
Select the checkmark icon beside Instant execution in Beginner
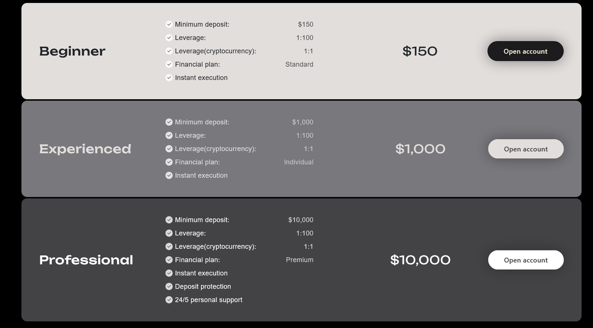pyautogui.click(x=169, y=78)
